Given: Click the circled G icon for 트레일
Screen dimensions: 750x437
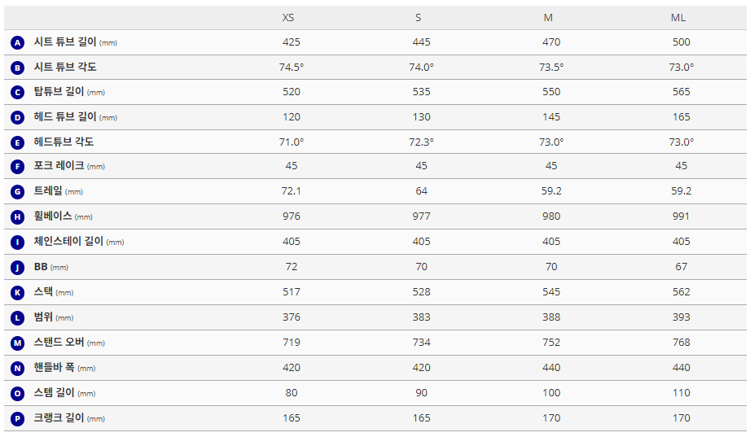Looking at the screenshot, I should (x=18, y=192).
